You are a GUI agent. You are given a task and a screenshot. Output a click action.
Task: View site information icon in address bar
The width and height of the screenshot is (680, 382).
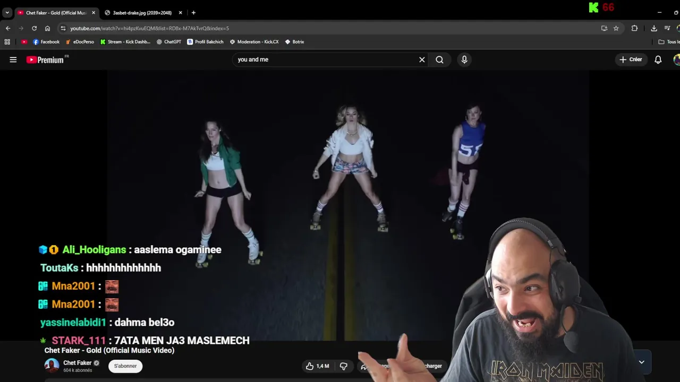pos(63,28)
